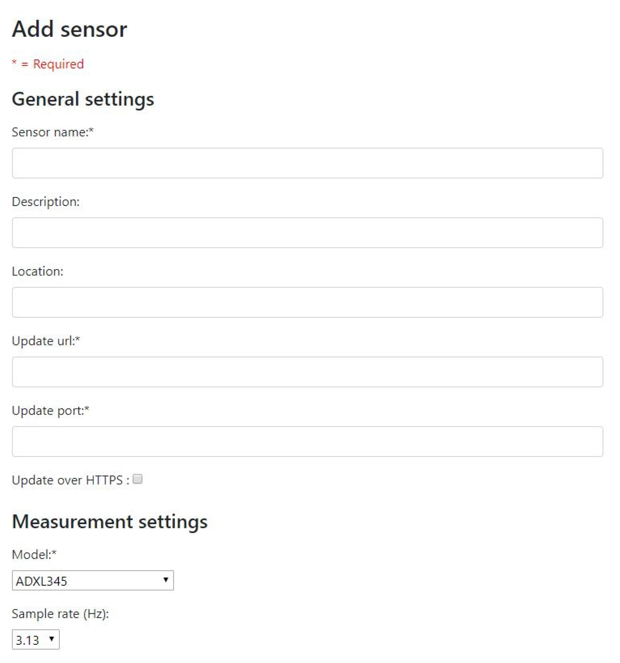Click the red '* = Required' note
Screen dimensions: 620x663
pyautogui.click(x=48, y=64)
